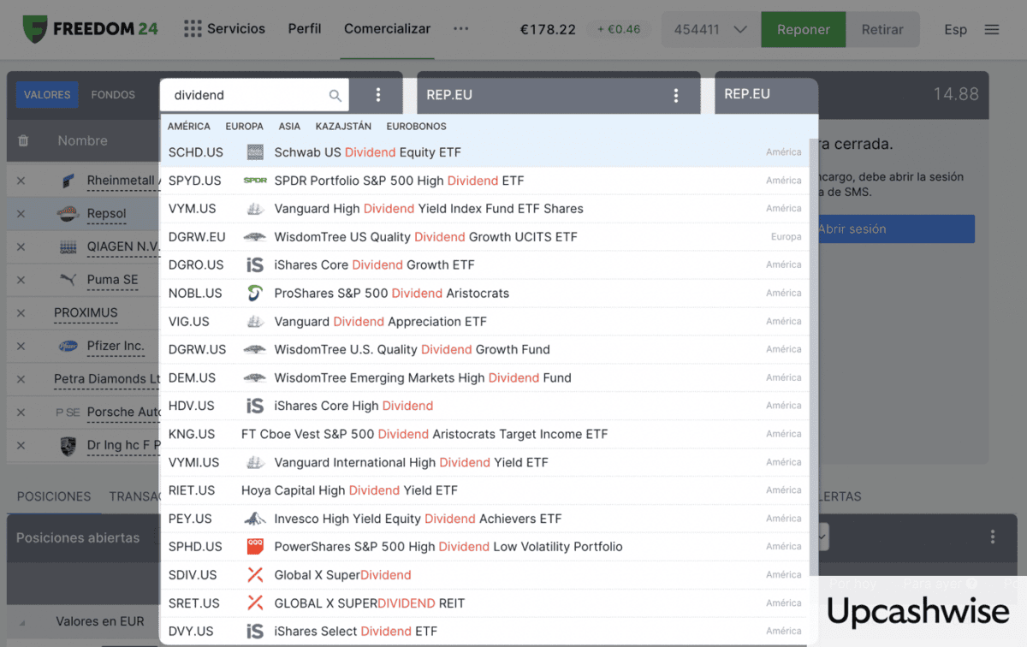Filter results by ASIA
1027x647 pixels.
point(289,126)
